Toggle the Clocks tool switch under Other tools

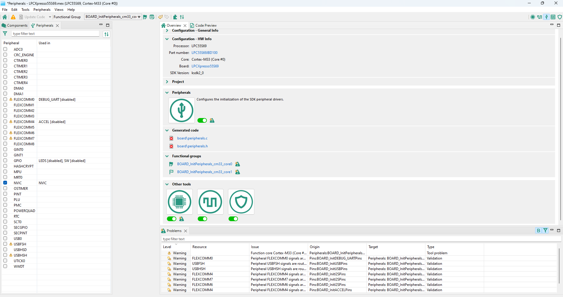tap(202, 219)
